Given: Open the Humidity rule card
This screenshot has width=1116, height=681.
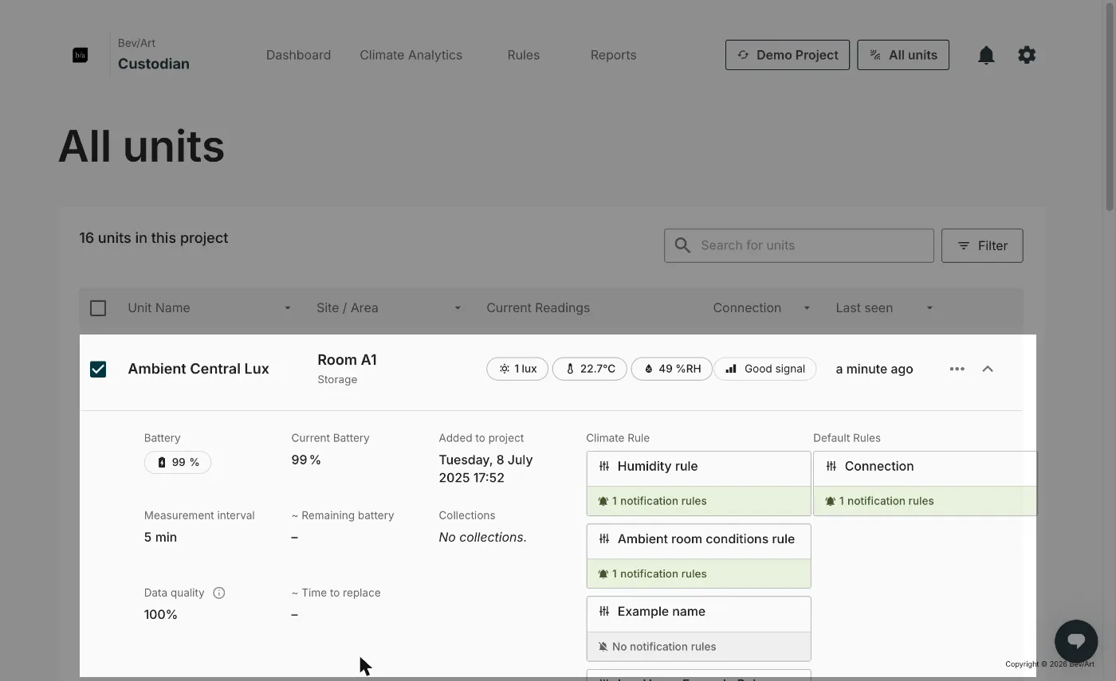Looking at the screenshot, I should click(x=698, y=483).
